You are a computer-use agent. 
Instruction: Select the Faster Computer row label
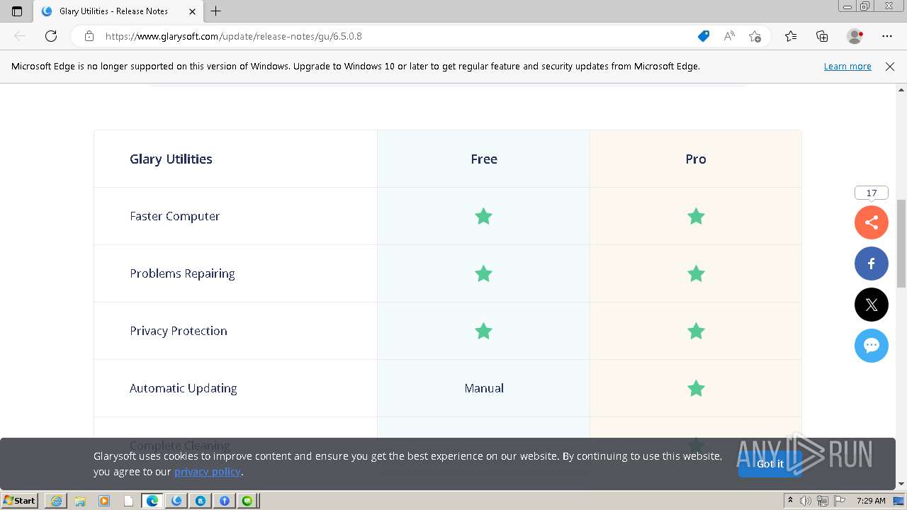click(x=174, y=216)
